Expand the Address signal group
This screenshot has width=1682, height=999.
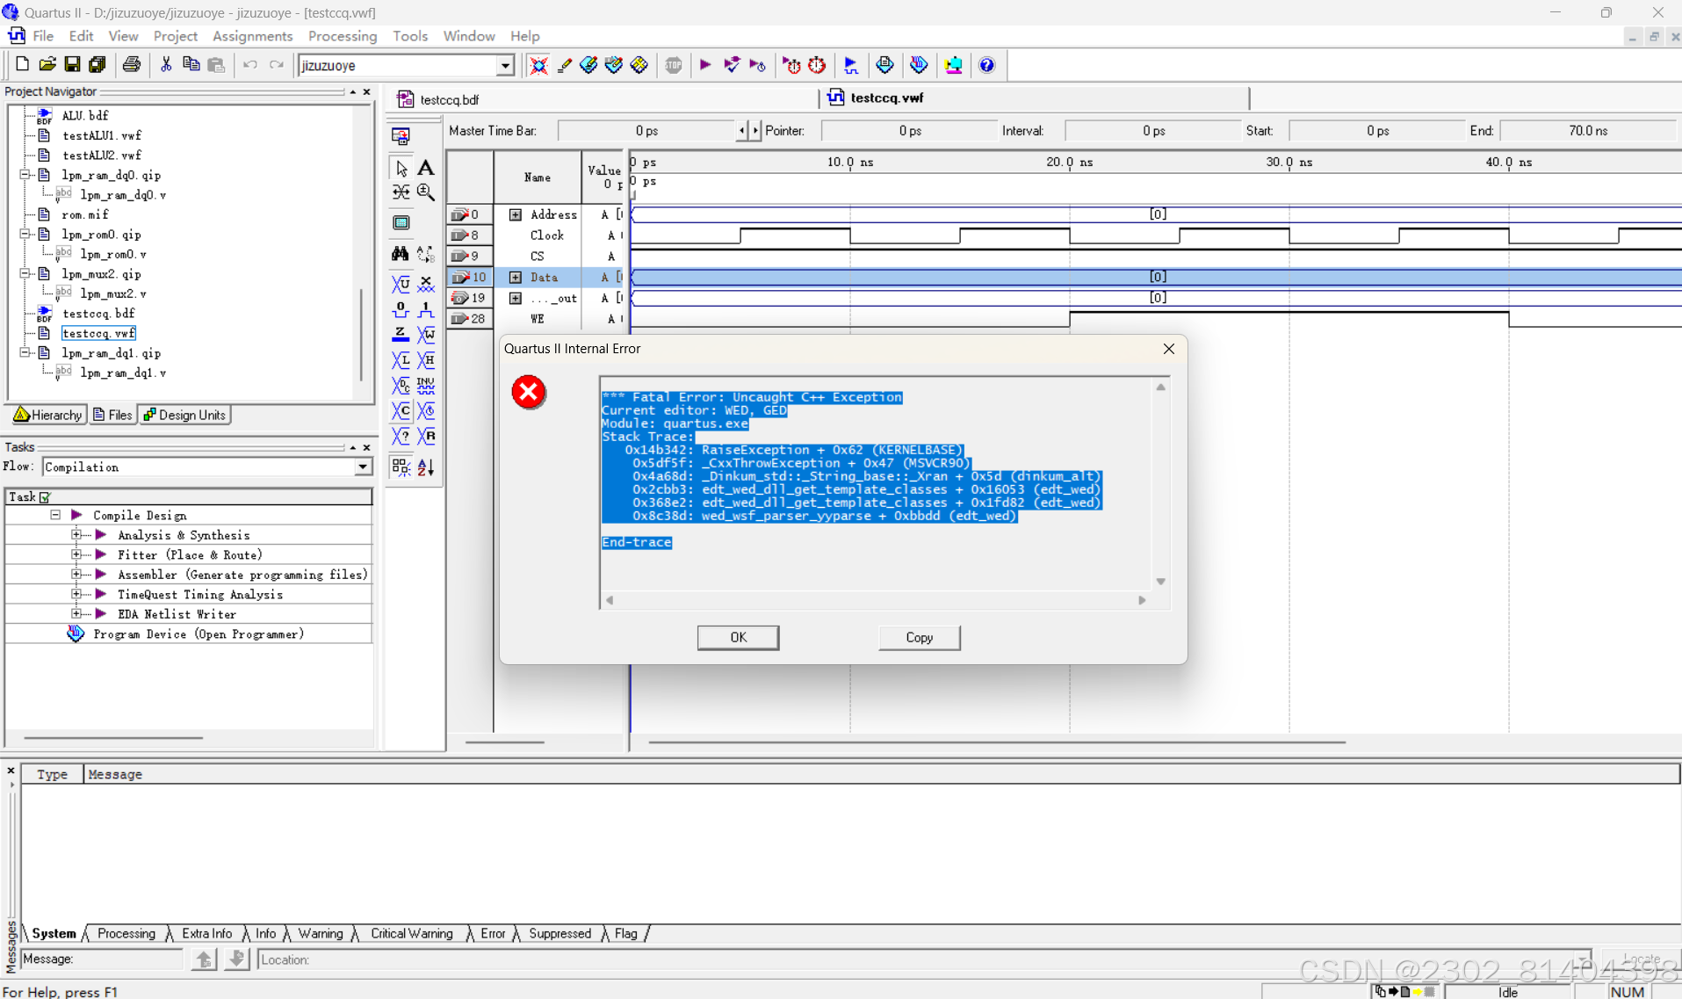coord(516,214)
